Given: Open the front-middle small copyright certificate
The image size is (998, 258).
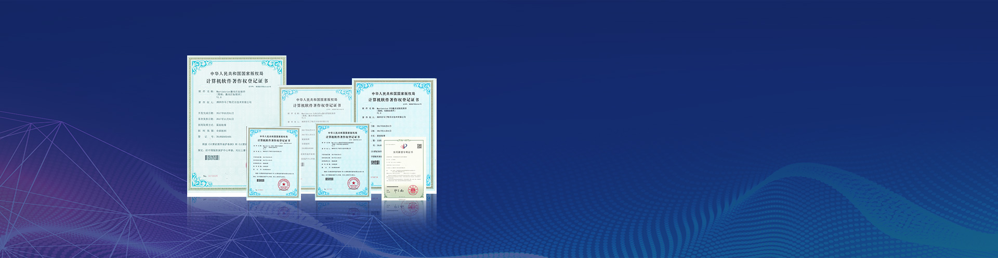Looking at the screenshot, I should (x=343, y=161).
